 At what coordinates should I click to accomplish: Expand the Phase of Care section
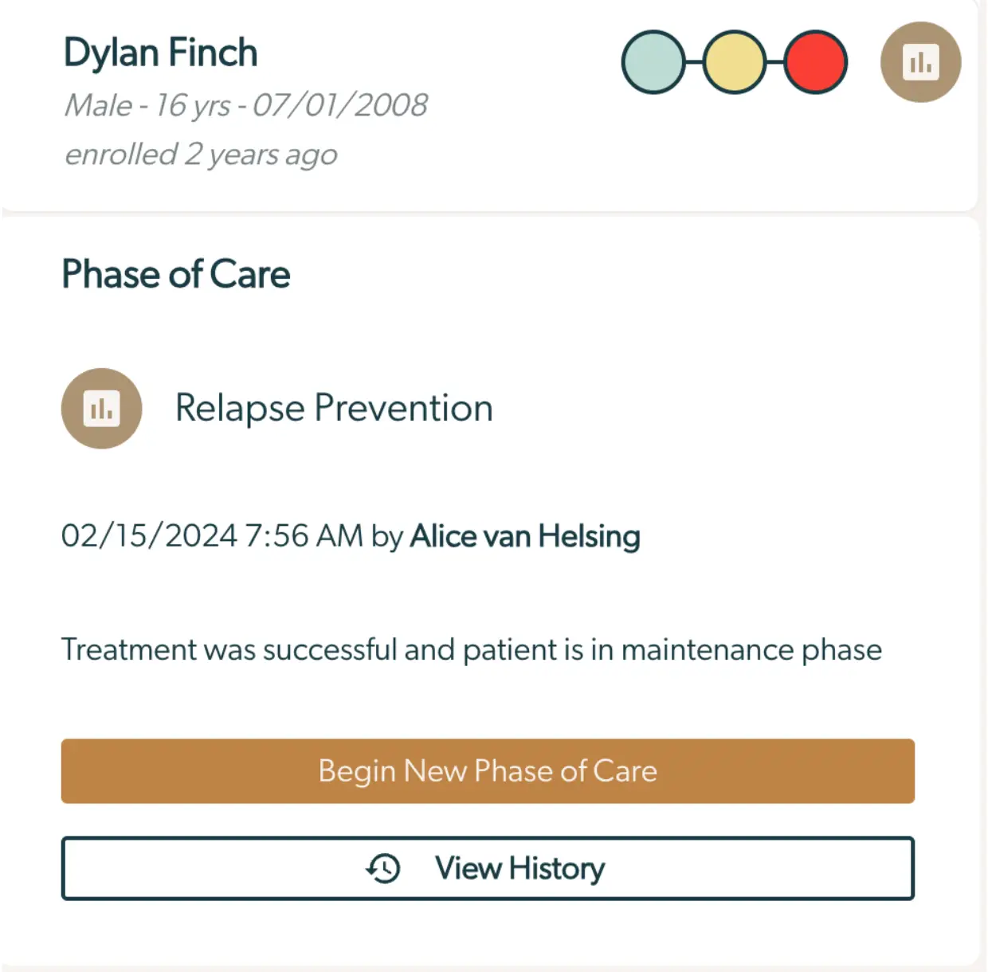175,274
